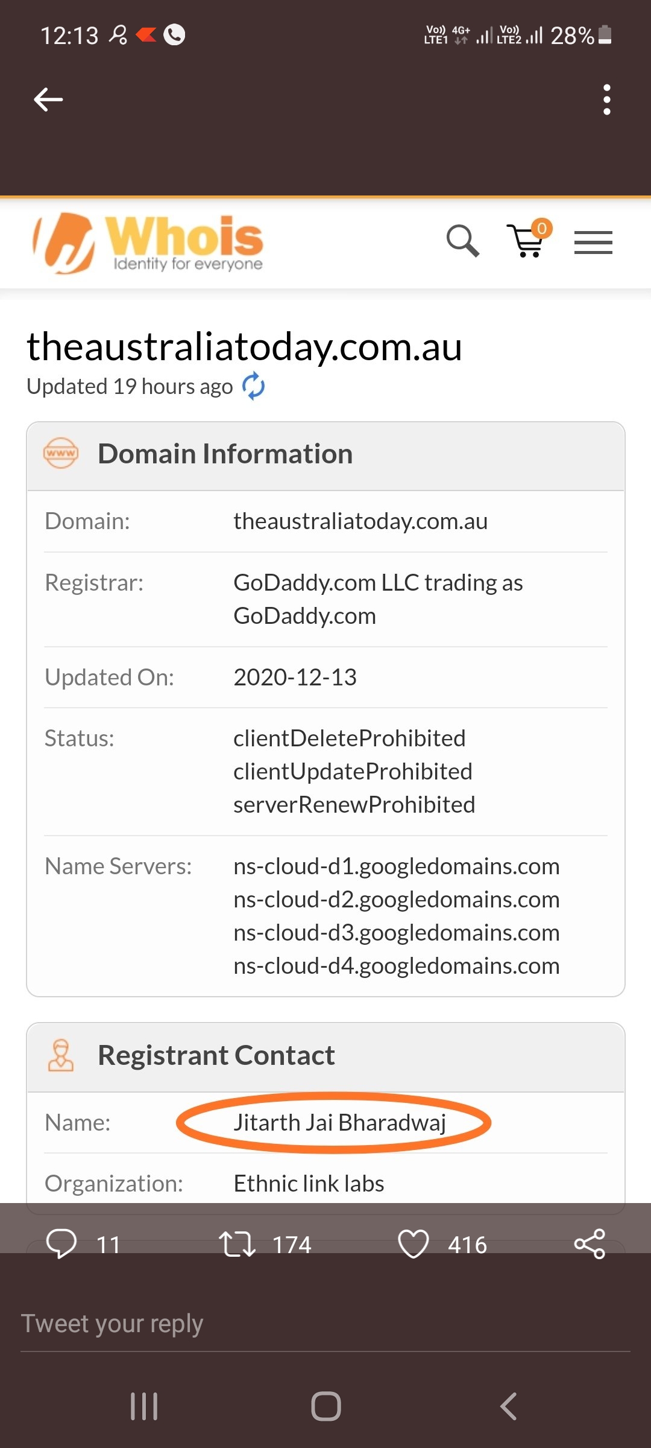Share the tweet via share icon

coord(590,1243)
